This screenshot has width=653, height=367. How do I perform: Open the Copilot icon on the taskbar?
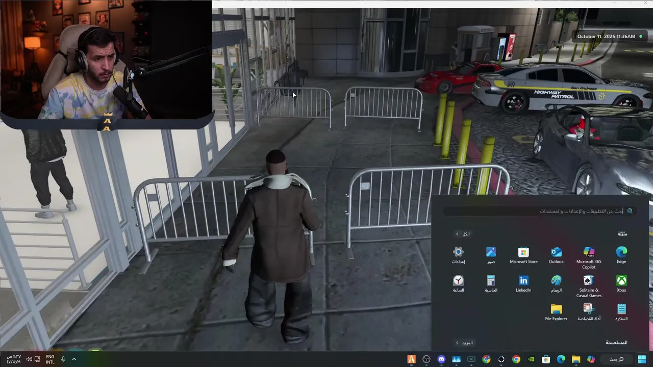pyautogui.click(x=591, y=359)
